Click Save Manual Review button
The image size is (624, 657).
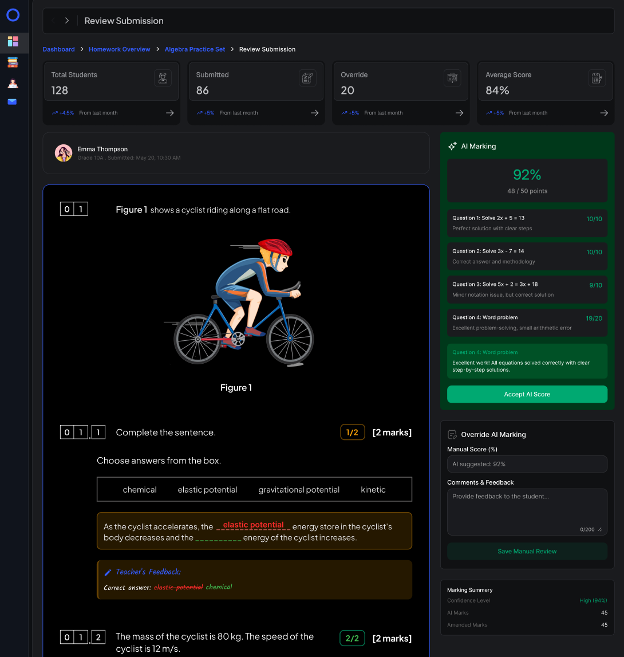point(527,552)
